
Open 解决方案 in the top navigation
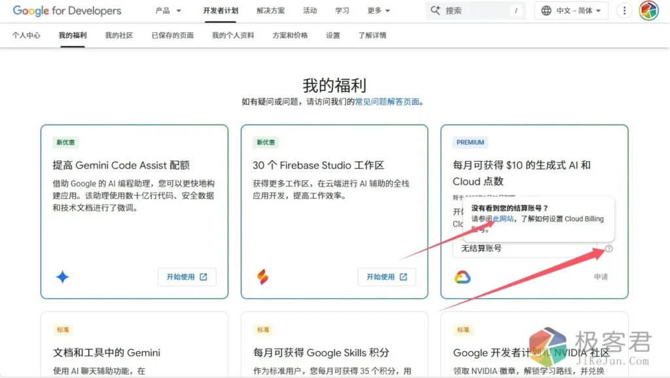tap(271, 10)
